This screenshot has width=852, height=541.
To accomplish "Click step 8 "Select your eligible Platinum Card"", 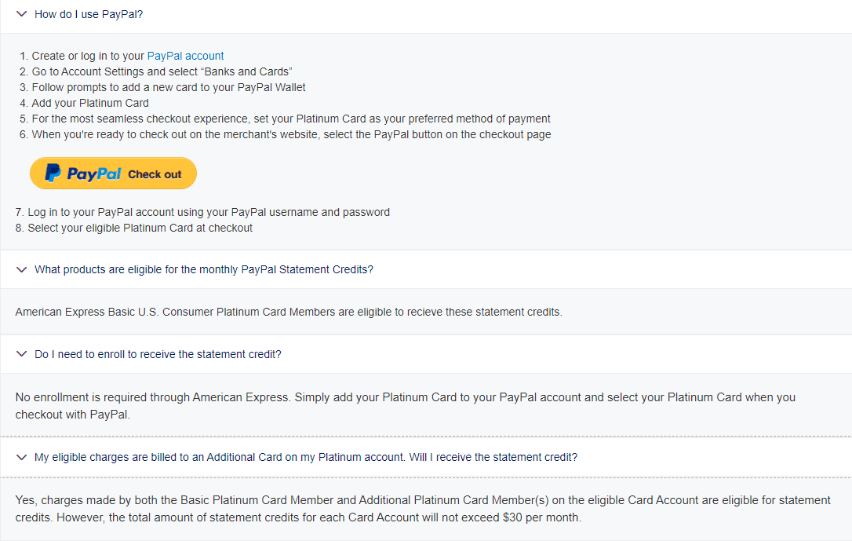I will [x=133, y=228].
